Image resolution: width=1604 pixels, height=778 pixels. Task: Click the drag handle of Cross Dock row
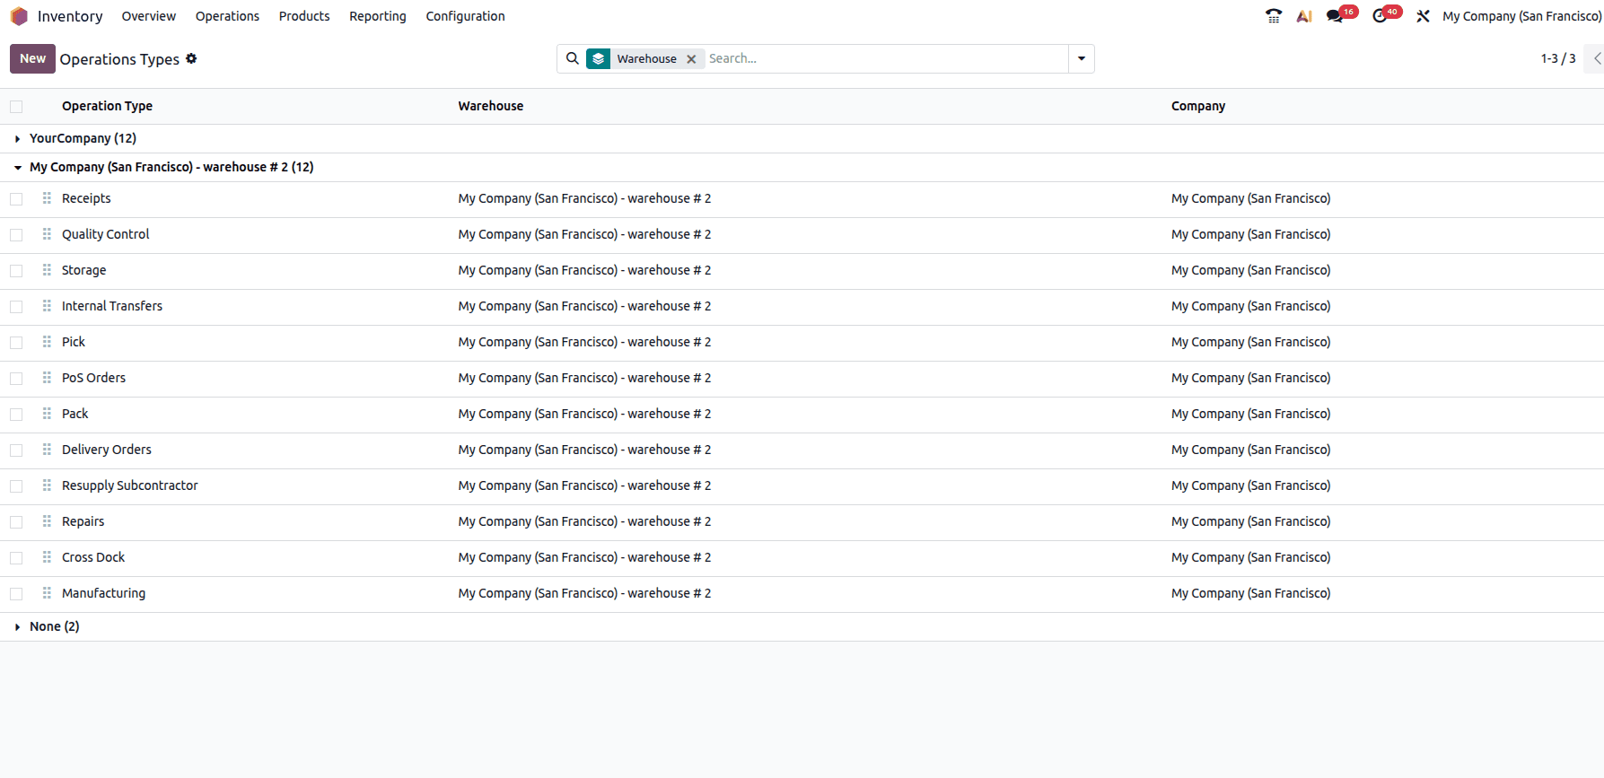tap(47, 557)
